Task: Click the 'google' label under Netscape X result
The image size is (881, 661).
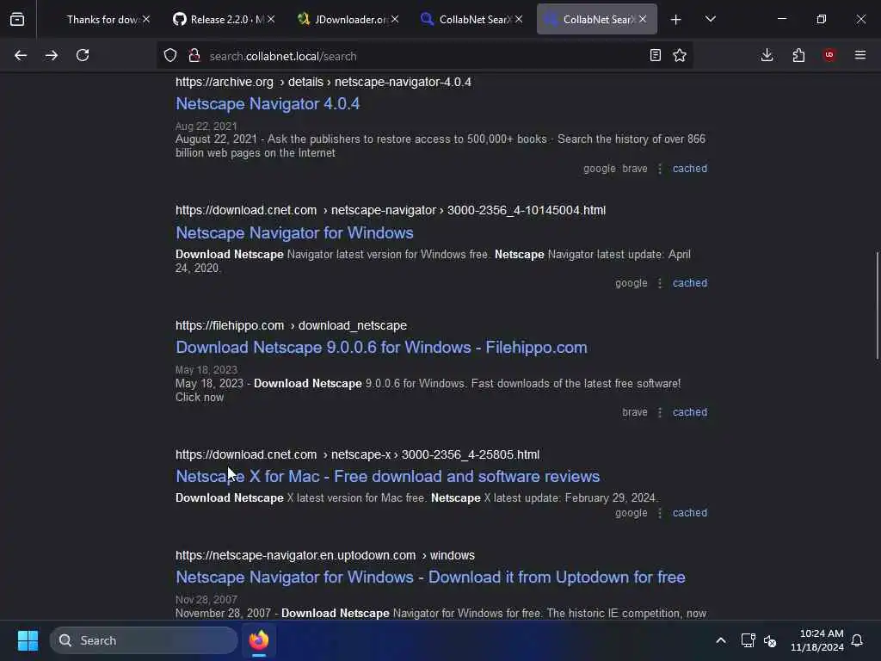Action: point(631,513)
